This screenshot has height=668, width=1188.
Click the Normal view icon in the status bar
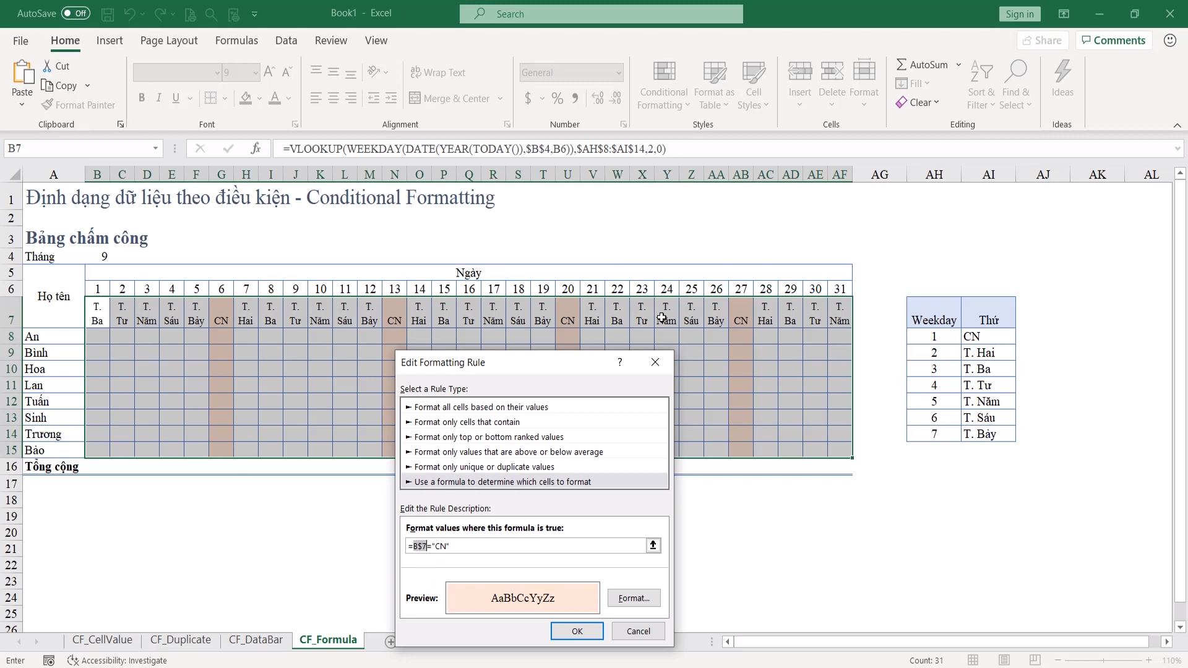pyautogui.click(x=973, y=660)
